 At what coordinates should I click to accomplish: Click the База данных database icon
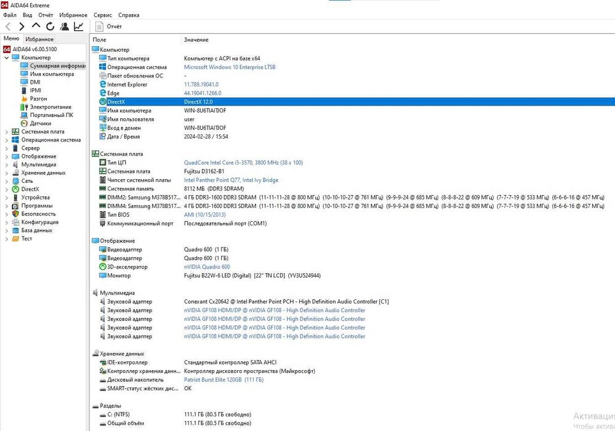15,231
